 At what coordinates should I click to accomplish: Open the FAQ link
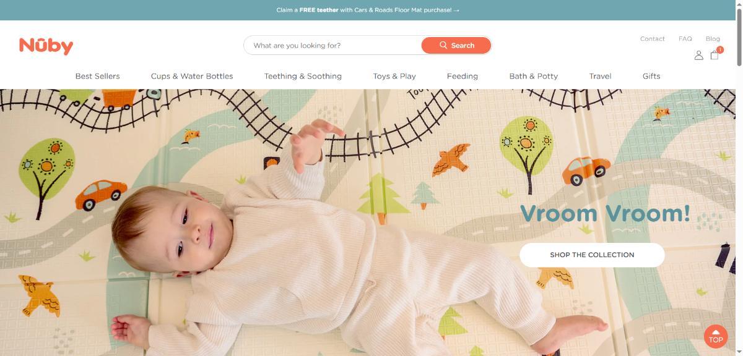(685, 38)
